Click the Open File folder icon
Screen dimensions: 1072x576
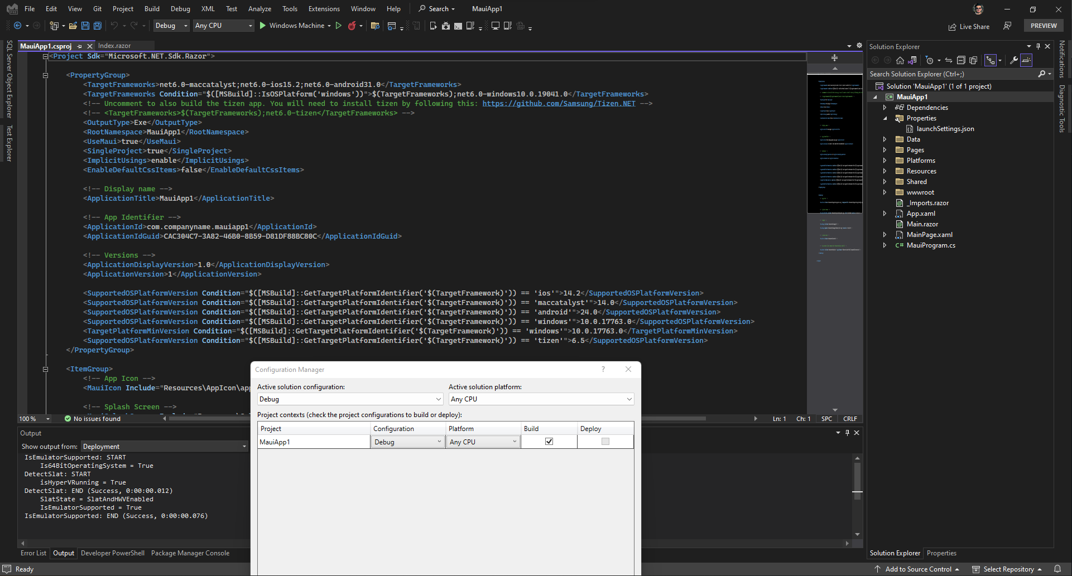[x=73, y=26]
